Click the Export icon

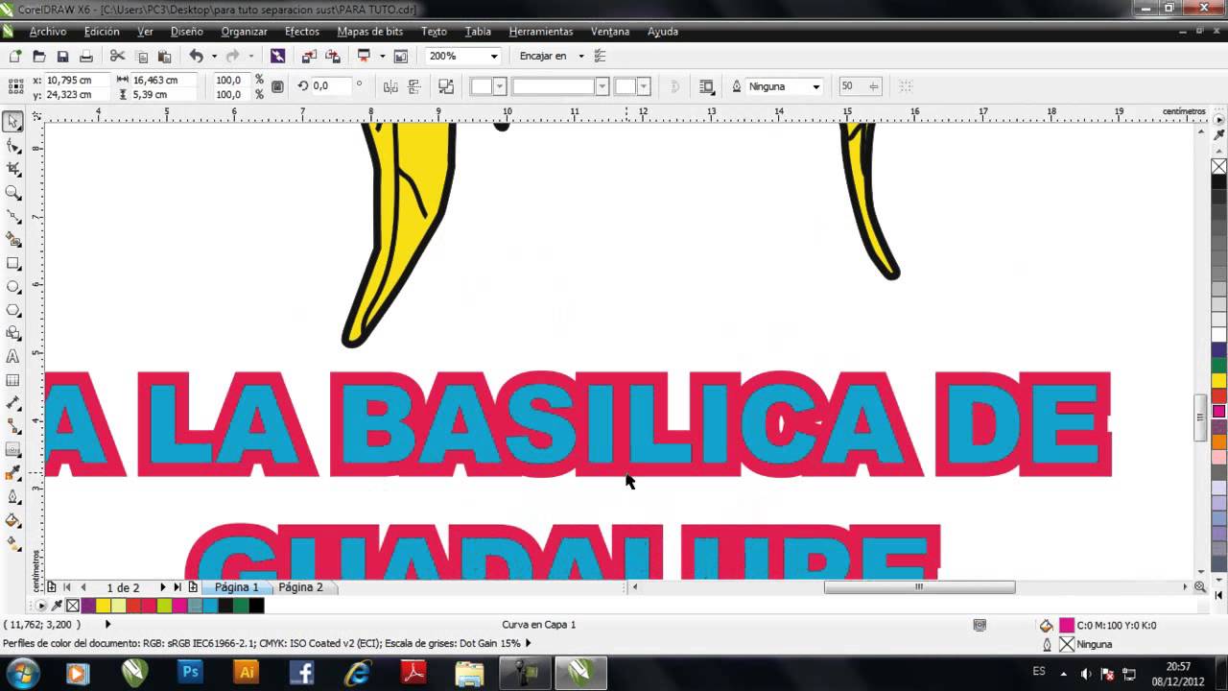(332, 57)
